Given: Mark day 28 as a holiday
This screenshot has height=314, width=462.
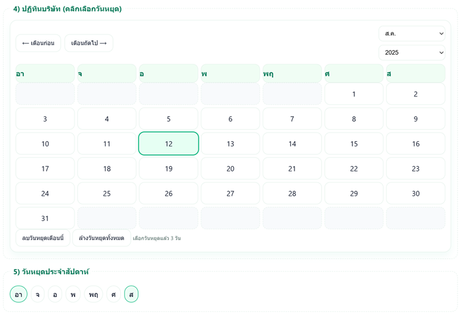Looking at the screenshot, I should tap(292, 193).
